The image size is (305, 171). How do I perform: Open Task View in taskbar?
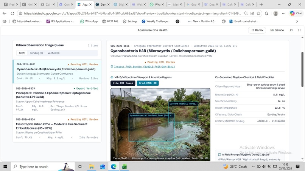click(80, 166)
